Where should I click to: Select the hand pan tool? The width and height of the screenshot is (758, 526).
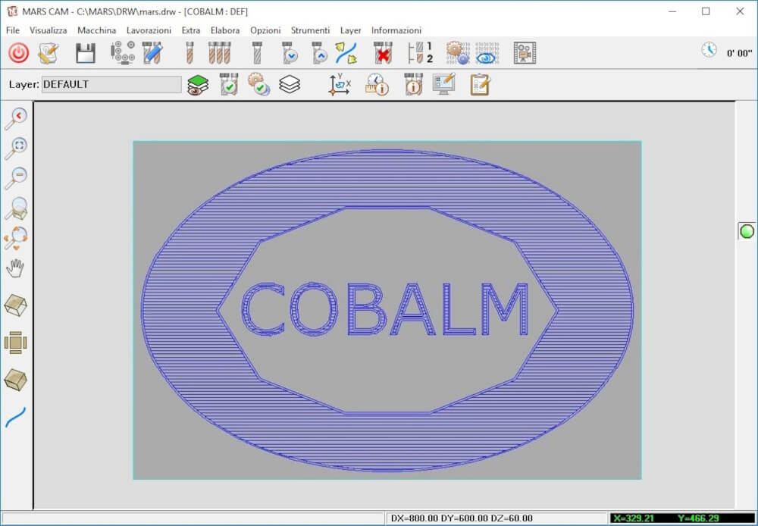(x=16, y=268)
